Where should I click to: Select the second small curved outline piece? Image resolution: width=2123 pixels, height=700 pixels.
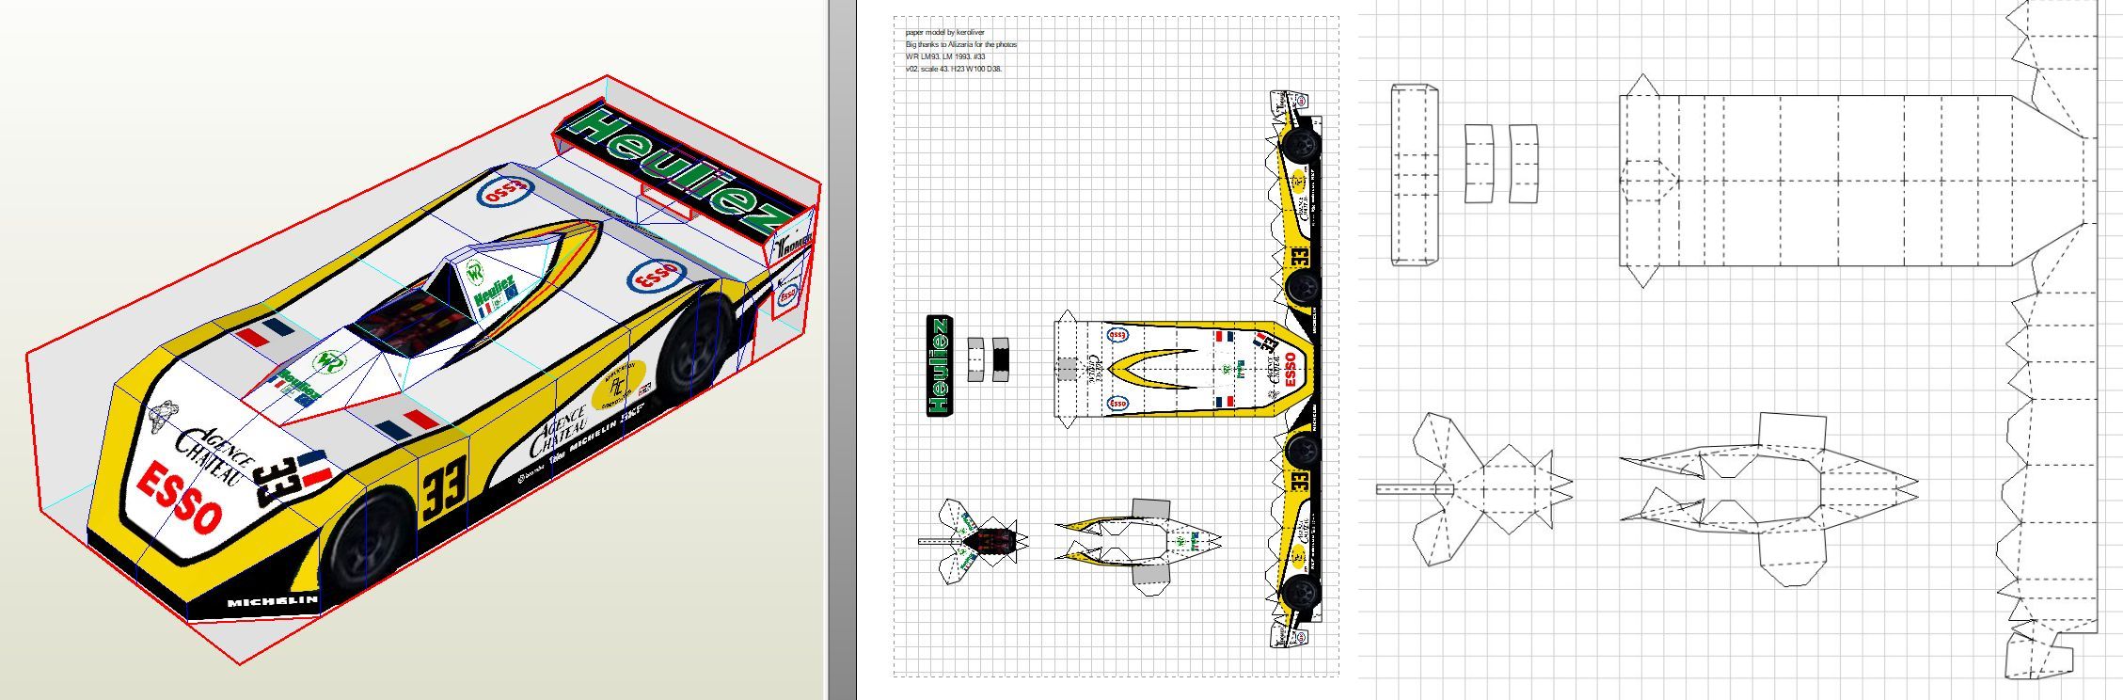tap(1524, 164)
